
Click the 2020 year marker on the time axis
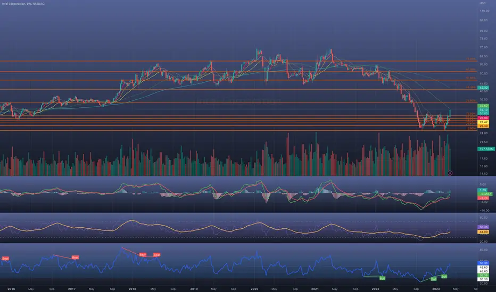[x=254, y=289]
